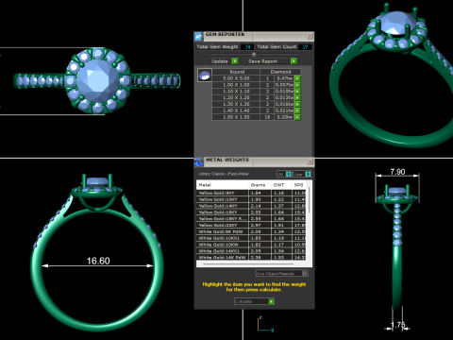This screenshot has height=340, width=453.
Task: Click the Diamond column header
Action: tap(280, 72)
